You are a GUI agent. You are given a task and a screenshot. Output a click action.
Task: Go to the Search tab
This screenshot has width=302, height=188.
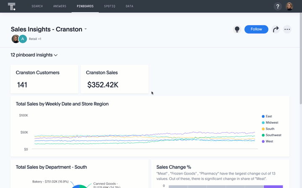point(37,6)
